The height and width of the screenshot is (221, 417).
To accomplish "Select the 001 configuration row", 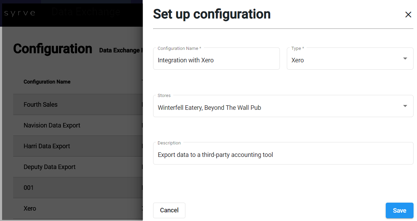I will point(28,188).
